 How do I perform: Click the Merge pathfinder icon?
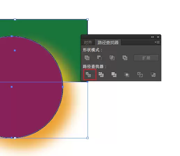click(x=114, y=75)
